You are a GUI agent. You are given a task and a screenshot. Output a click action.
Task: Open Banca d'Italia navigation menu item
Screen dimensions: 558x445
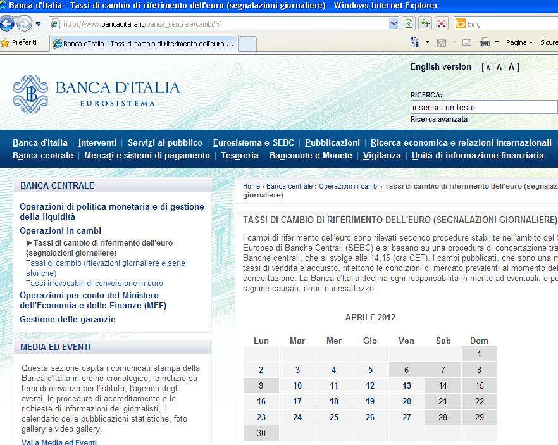(x=40, y=143)
